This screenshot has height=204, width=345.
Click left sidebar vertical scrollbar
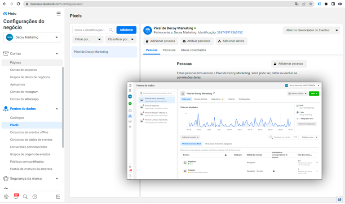tap(63, 107)
